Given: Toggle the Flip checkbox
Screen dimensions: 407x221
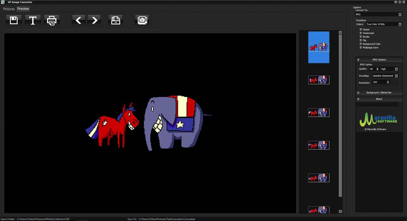Looking at the screenshot, I should (x=361, y=40).
